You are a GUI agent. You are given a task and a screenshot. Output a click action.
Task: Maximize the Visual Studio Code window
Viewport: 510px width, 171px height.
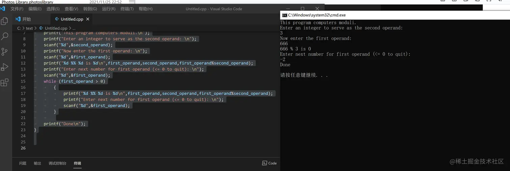pos(303,9)
